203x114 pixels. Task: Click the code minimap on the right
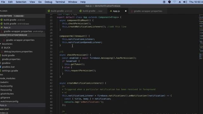(201, 37)
